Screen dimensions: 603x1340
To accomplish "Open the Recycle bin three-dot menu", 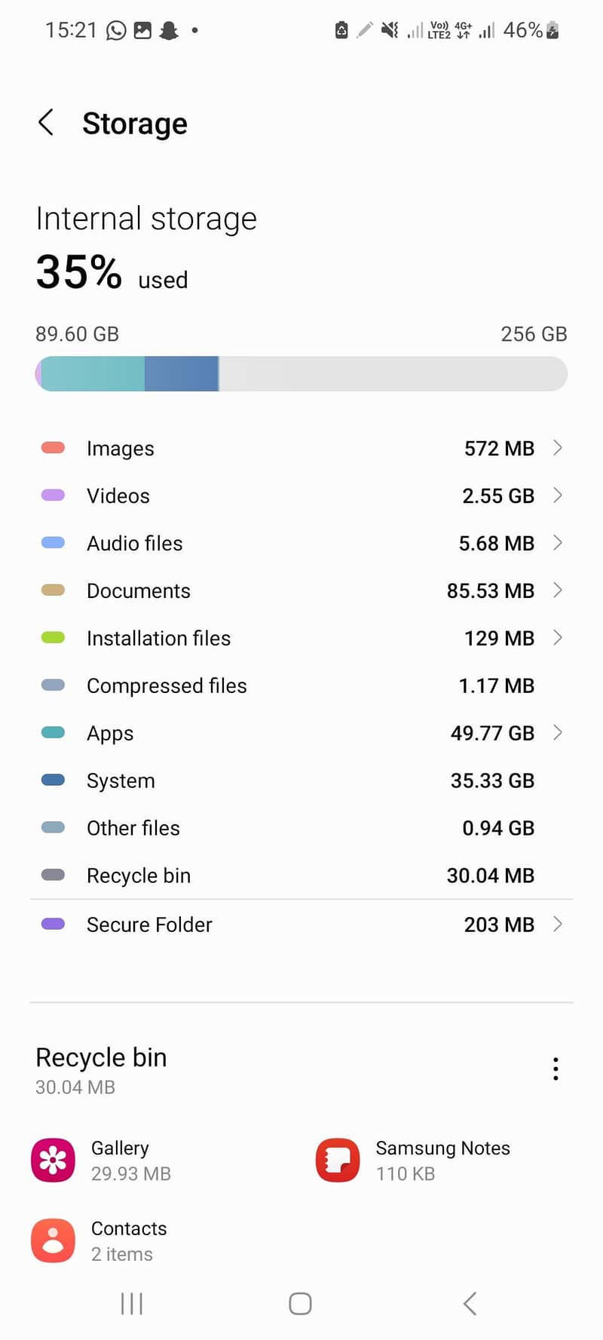I will pos(556,1069).
